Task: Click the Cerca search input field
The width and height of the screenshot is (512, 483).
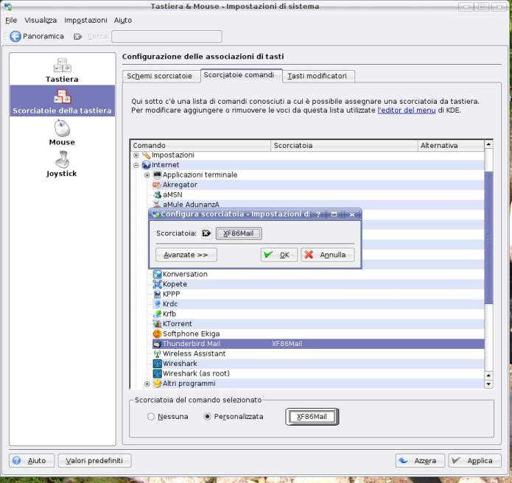Action: pos(166,36)
